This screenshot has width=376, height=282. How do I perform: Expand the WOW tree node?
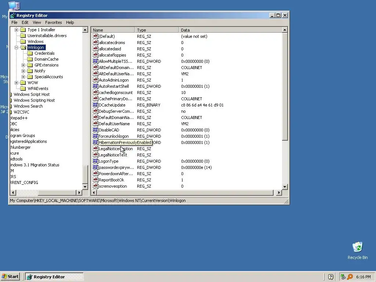[16, 83]
